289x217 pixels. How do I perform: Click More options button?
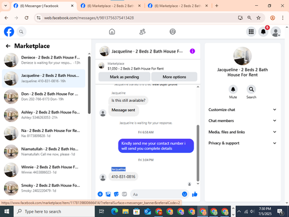[175, 77]
